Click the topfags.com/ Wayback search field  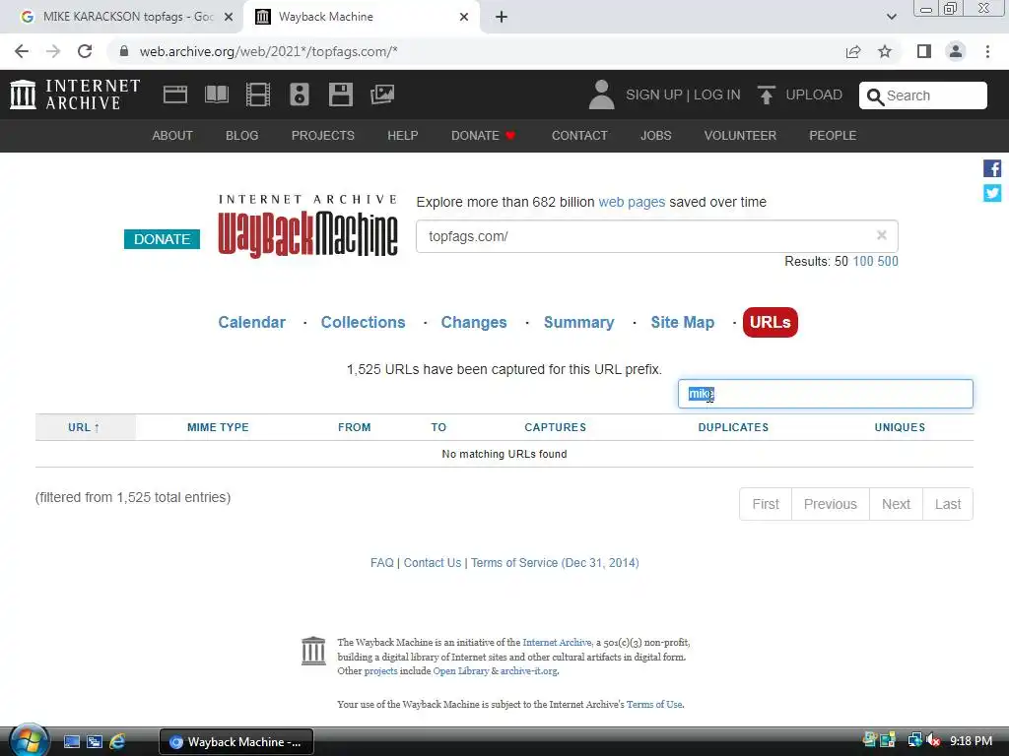[x=656, y=236]
